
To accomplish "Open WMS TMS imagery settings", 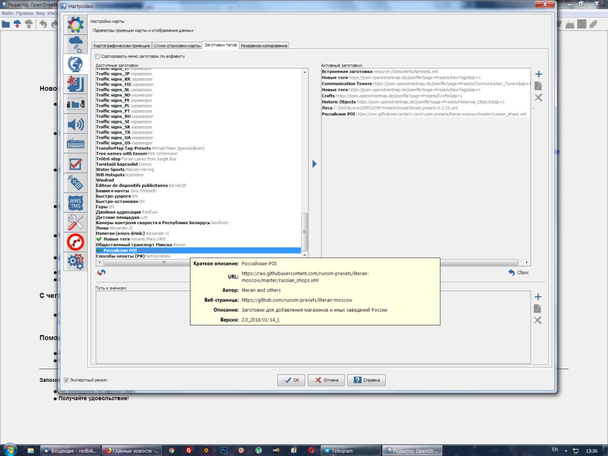I will tap(76, 203).
